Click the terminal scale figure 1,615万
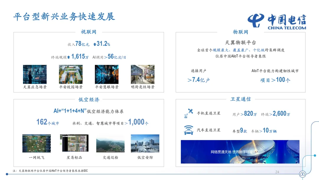 pos(80,57)
